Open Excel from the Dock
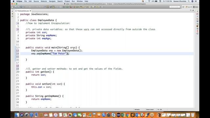210x118 pixels. pos(123,115)
